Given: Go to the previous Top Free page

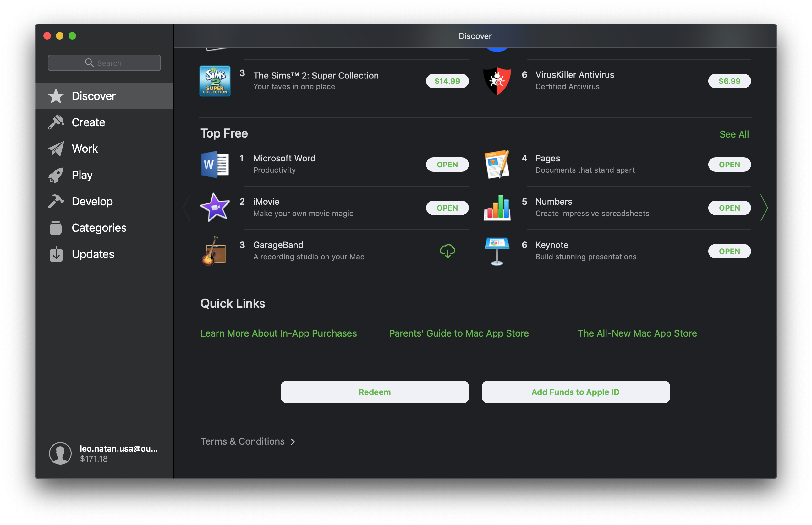Looking at the screenshot, I should 187,208.
